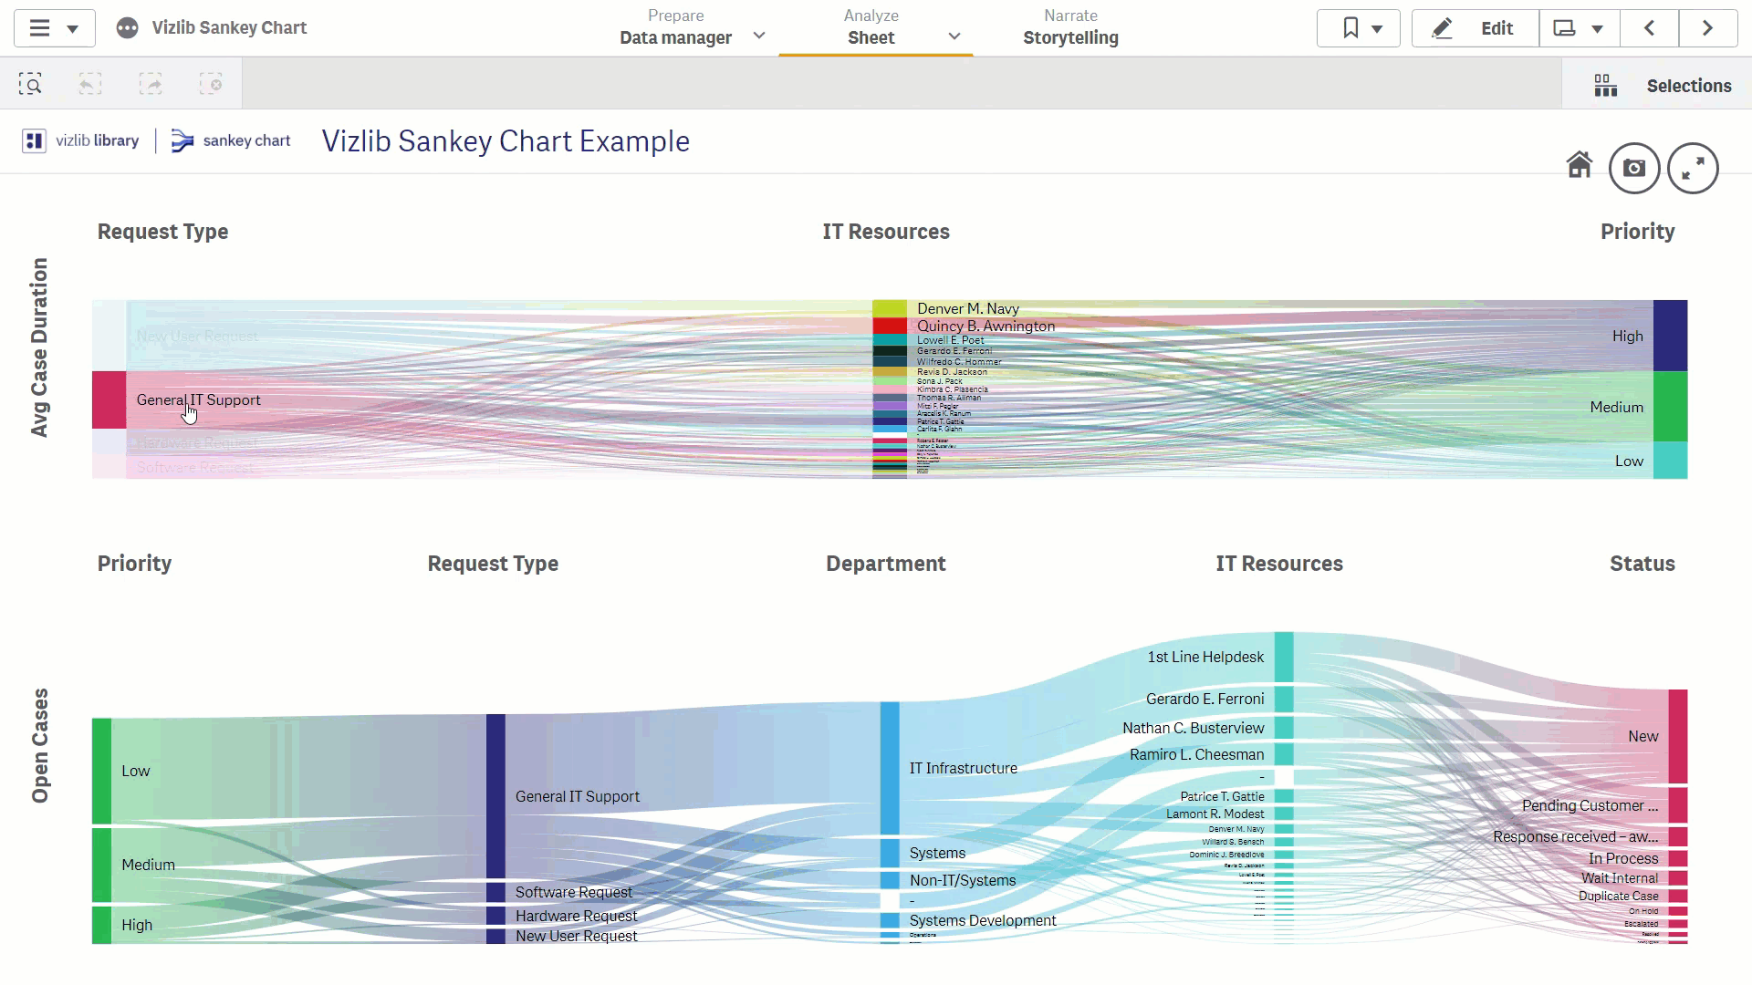Take snapshot with camera icon
Screen dimensions: 1752x985
1633,168
